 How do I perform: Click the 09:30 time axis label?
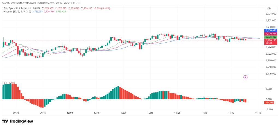click(16, 113)
